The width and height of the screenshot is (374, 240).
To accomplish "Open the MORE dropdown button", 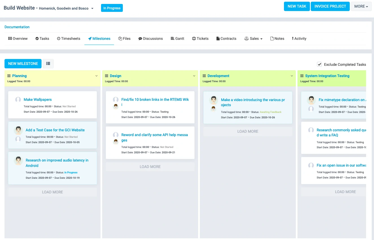I will 361,6.
